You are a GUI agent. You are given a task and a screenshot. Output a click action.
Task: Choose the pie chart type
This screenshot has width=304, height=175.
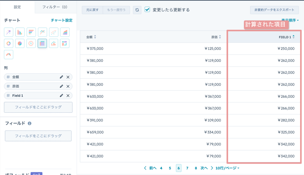tap(20, 43)
